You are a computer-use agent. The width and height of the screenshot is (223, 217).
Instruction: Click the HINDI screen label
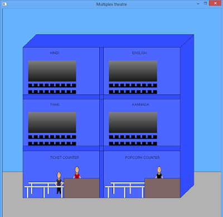click(55, 53)
